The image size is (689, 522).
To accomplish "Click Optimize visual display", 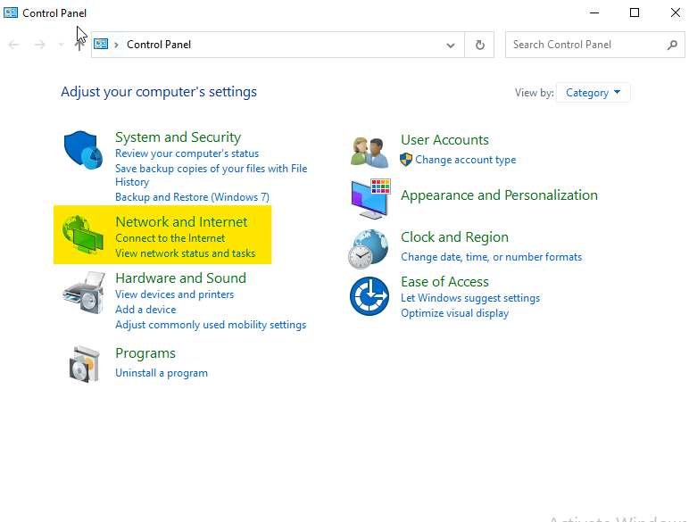I will (455, 313).
